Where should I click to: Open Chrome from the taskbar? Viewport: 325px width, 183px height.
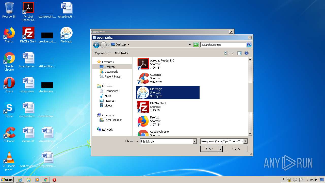coord(46,180)
